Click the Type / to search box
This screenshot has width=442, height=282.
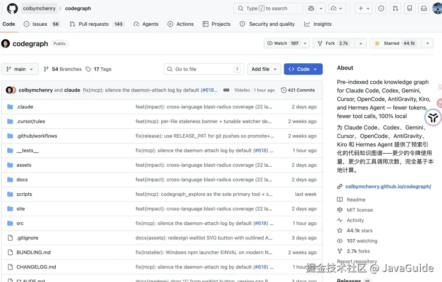268,9
